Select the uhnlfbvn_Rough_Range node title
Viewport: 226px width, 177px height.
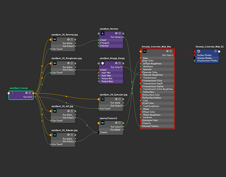pyautogui.click(x=112, y=58)
